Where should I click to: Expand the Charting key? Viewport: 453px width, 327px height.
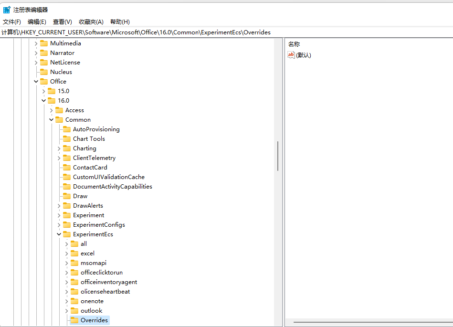pyautogui.click(x=59, y=148)
